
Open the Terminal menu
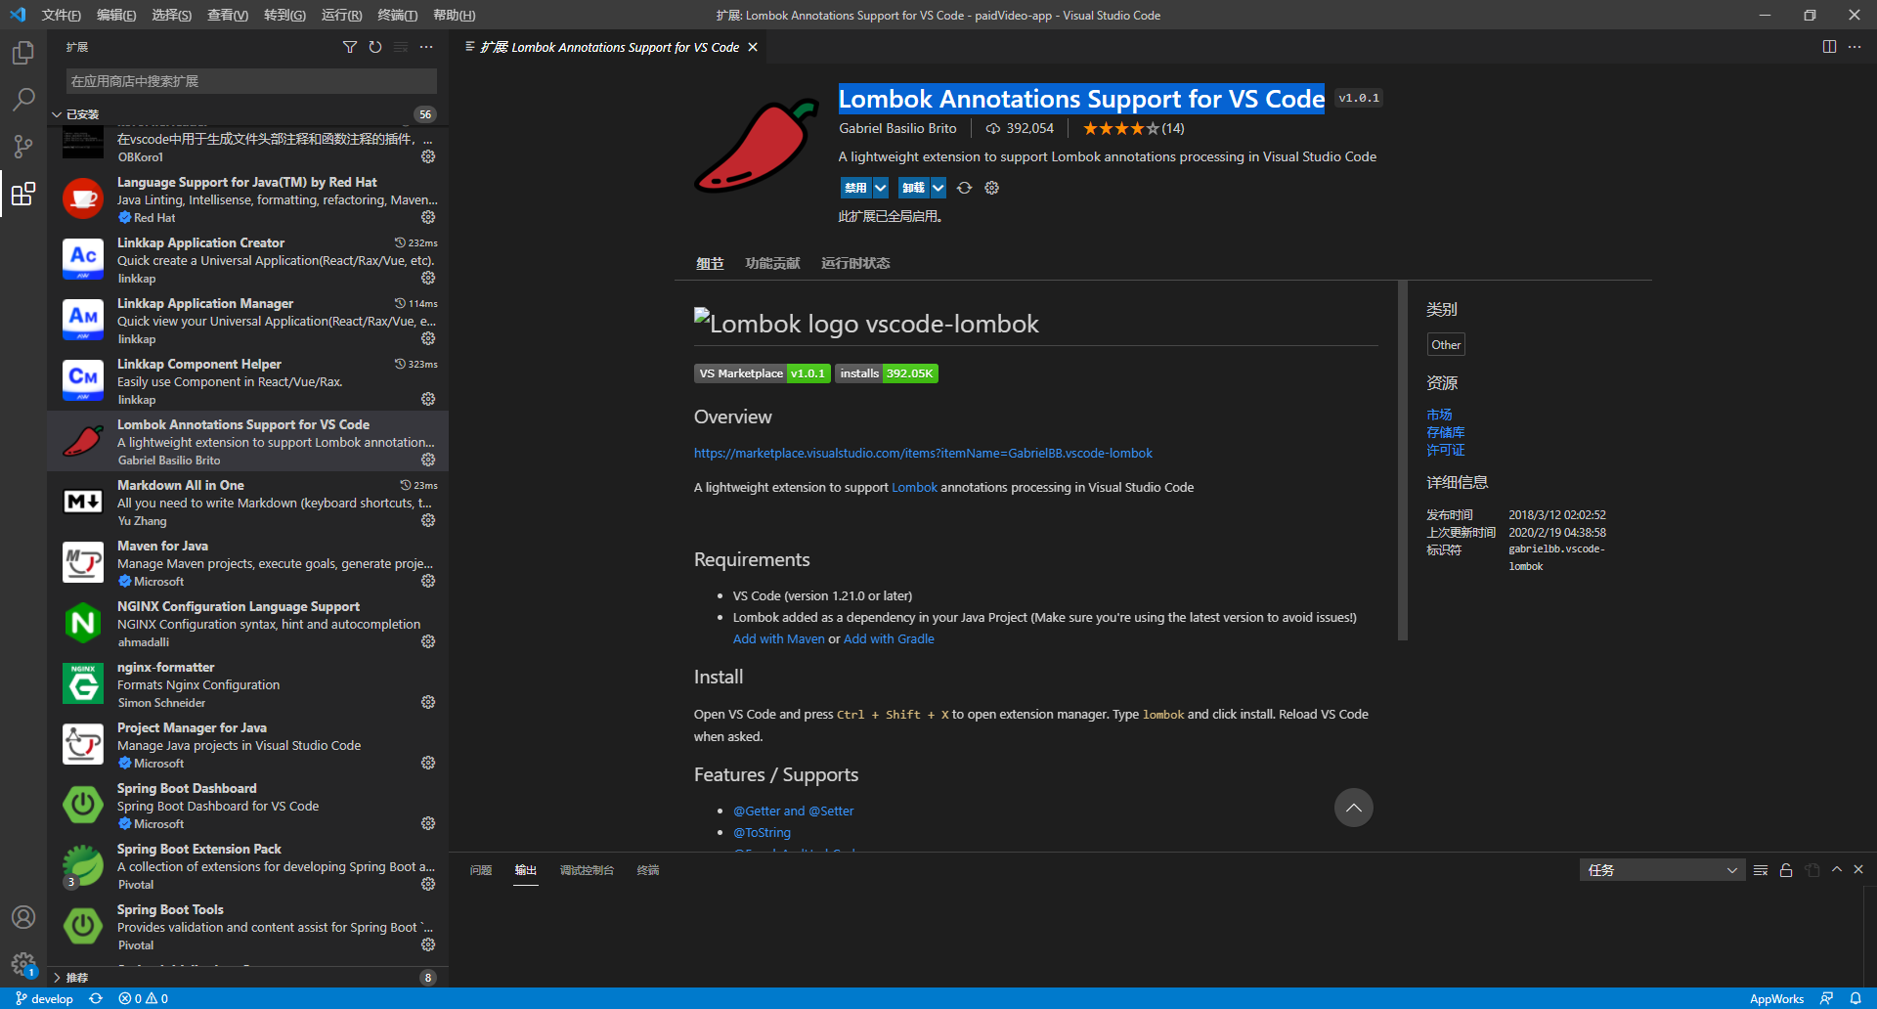pos(398,15)
